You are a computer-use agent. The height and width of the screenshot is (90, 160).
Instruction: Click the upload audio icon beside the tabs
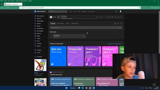121,23
